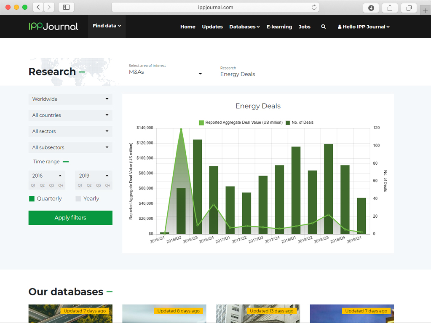
Task: Go to the E-learning menu item
Action: (279, 27)
